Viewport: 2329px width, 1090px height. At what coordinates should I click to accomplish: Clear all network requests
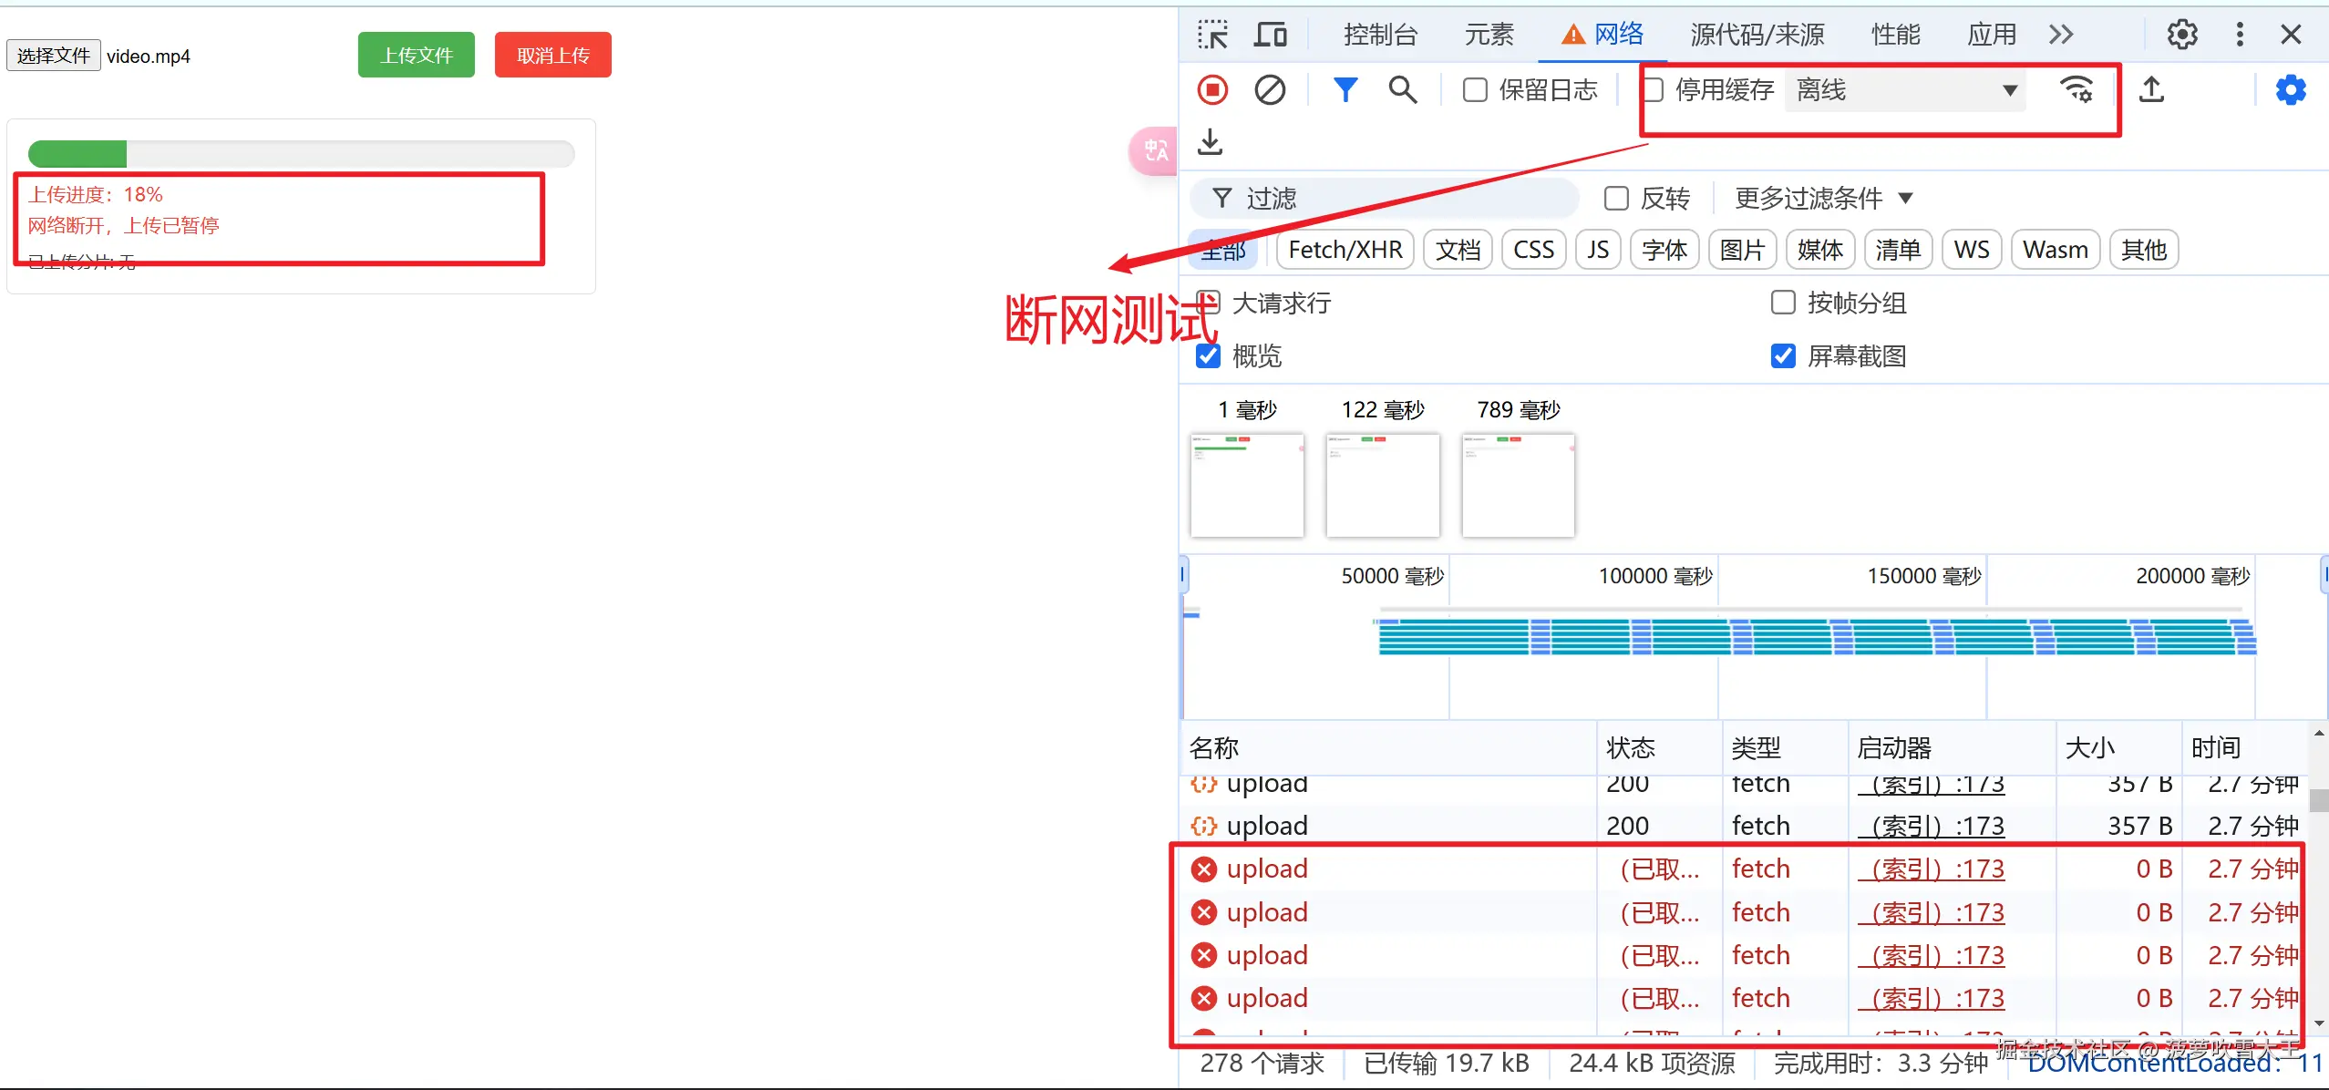(1270, 89)
